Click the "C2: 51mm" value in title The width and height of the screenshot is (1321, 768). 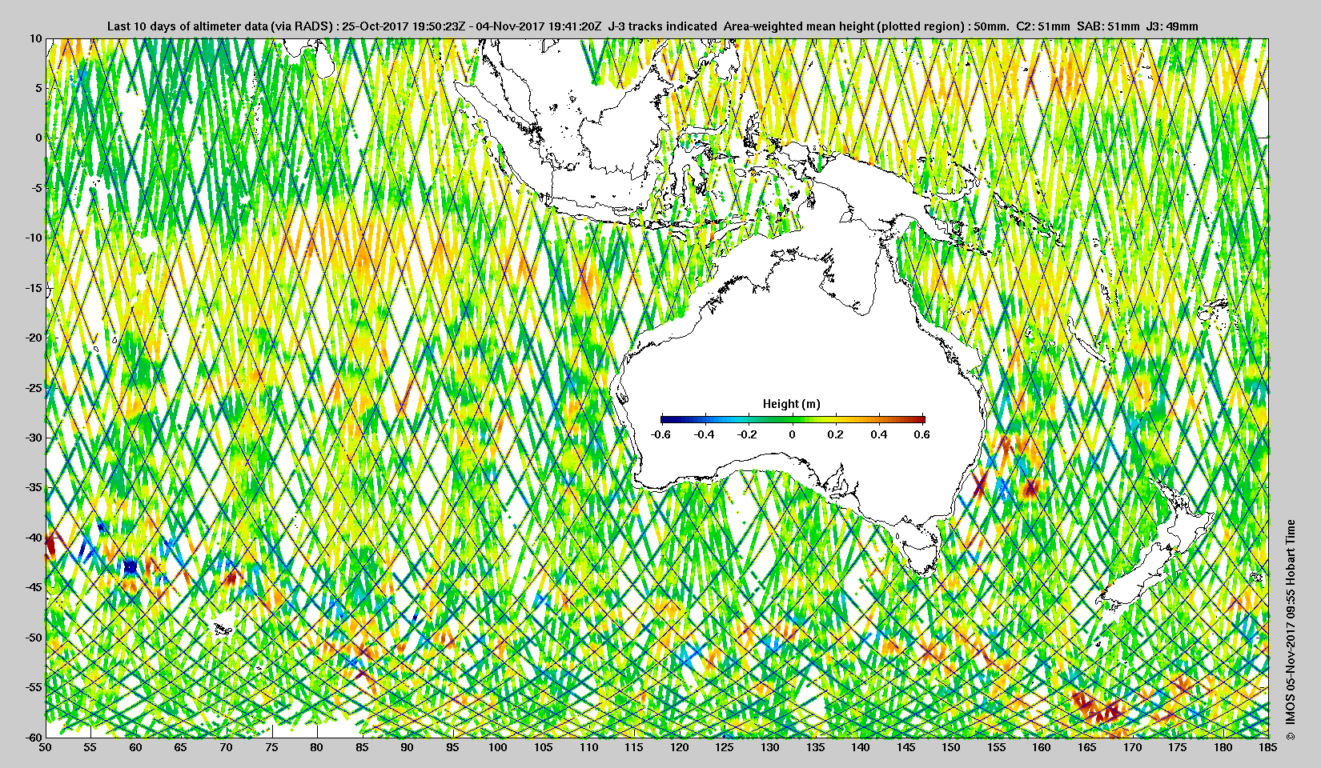pyautogui.click(x=1042, y=26)
